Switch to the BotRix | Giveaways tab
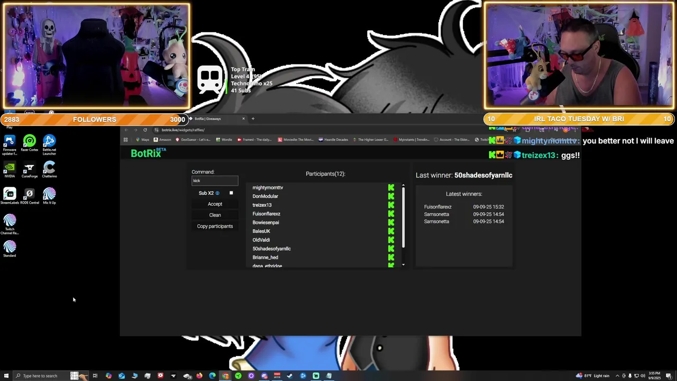The height and width of the screenshot is (381, 677). (x=217, y=119)
